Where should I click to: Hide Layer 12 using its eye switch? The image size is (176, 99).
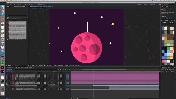pyautogui.click(x=6, y=79)
